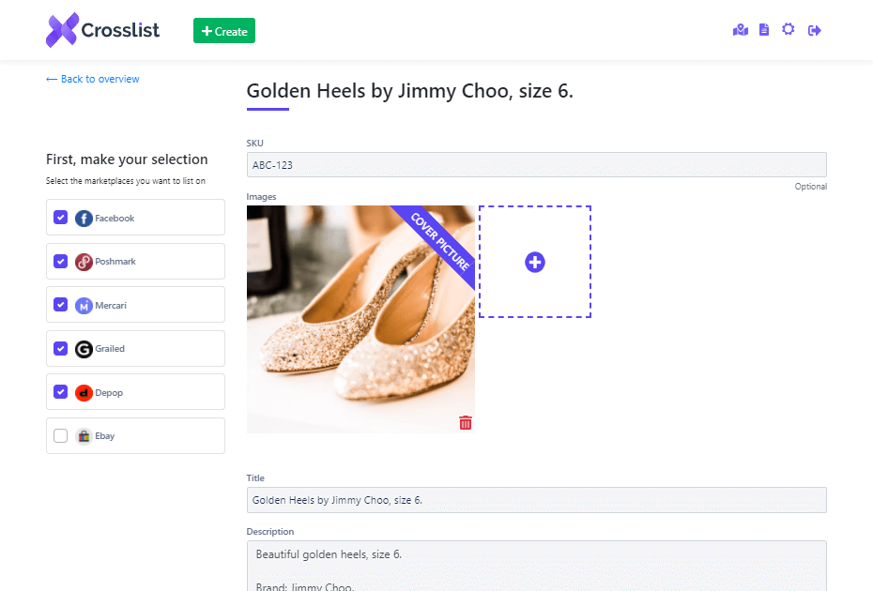Click the Description text area

pyautogui.click(x=536, y=566)
